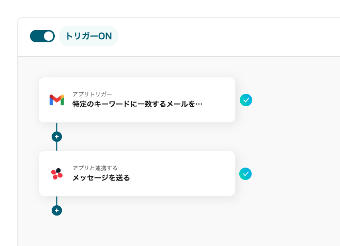Add a new step at the flow's end

click(57, 210)
